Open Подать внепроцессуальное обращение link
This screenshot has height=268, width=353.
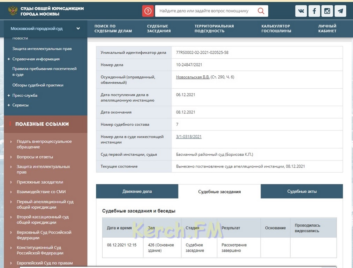click(x=44, y=144)
